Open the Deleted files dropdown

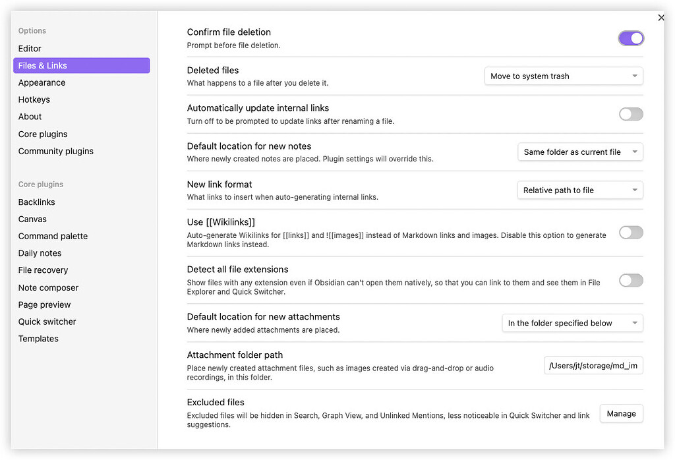(563, 76)
